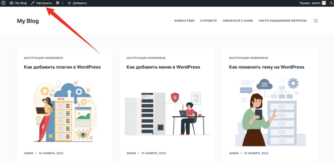Viewport: 334px width, 163px height.
Task: Open the WordPress logo menu
Action: [3, 3]
